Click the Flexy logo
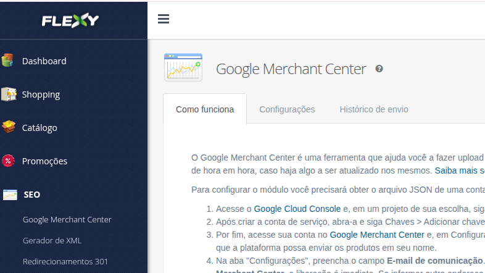This screenshot has height=273, width=485. click(70, 20)
